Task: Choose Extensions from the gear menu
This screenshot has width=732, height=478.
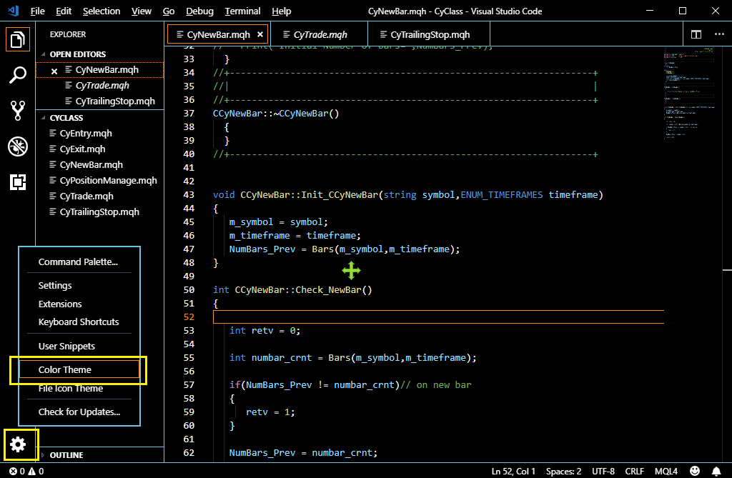Action: [x=60, y=304]
